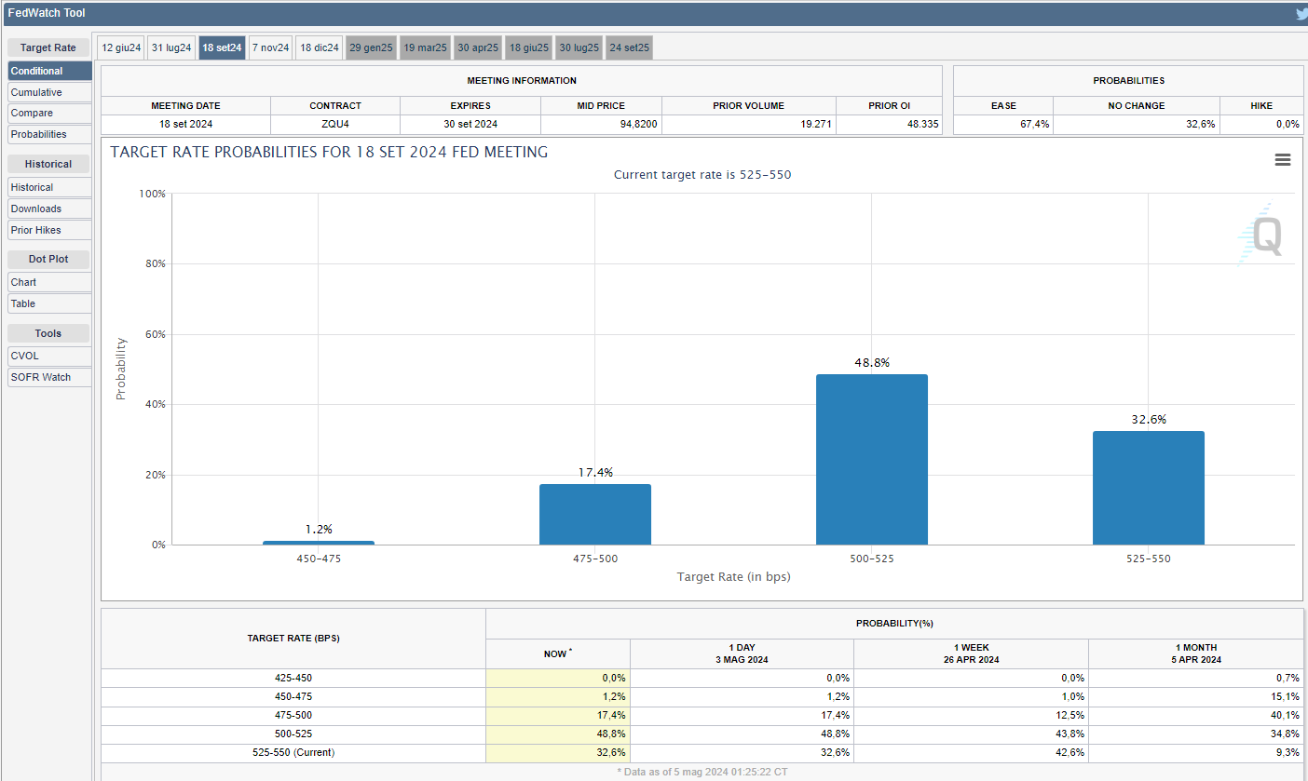
Task: Open the Dot Plot Table
Action: tap(49, 303)
